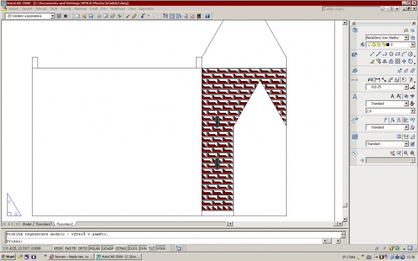Choose the Move modify tool
Screen dimensions: 418x261
[404, 61]
